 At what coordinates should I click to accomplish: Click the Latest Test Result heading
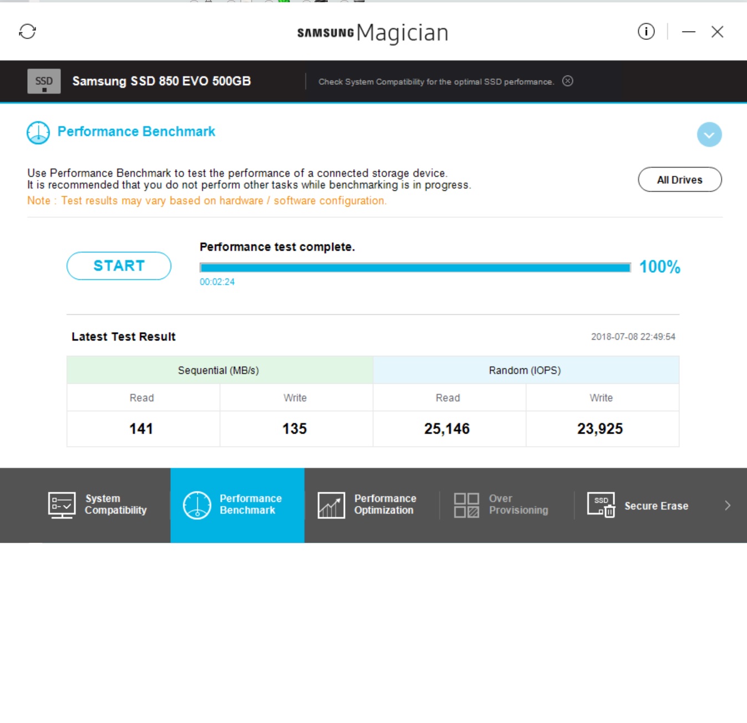[x=124, y=337]
